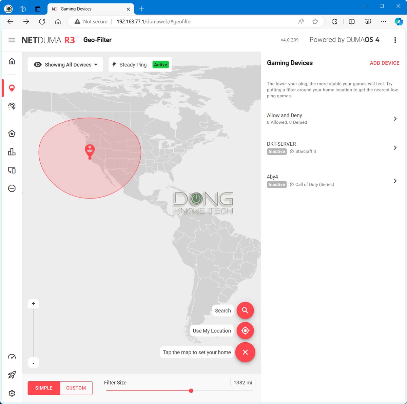Screen dimensions: 407x404
Task: Refresh the page
Action: (x=42, y=21)
